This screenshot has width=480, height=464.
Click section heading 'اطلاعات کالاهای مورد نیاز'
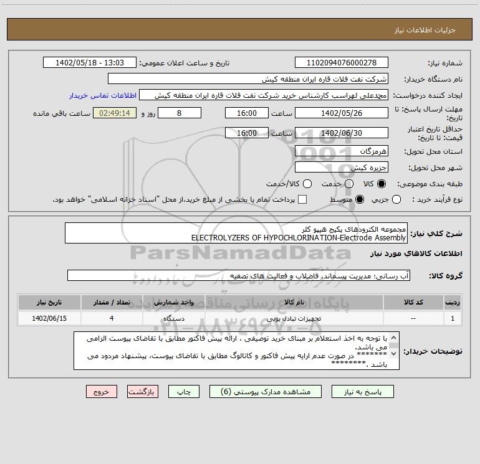point(416,253)
